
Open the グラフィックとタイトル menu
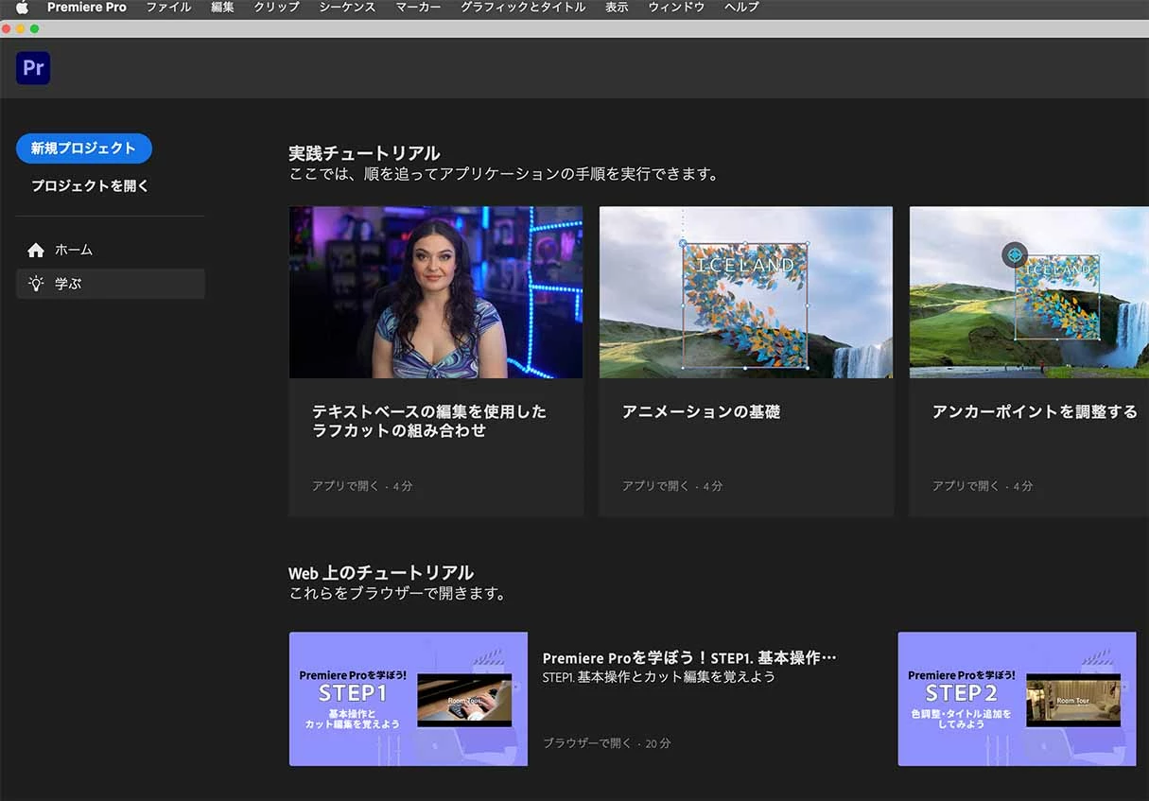point(523,8)
